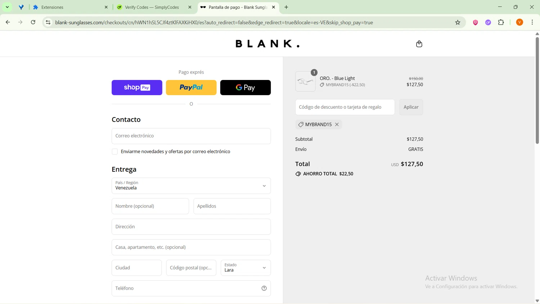
Task: Click the Casa, apartamento, etc. field
Action: coord(191,247)
